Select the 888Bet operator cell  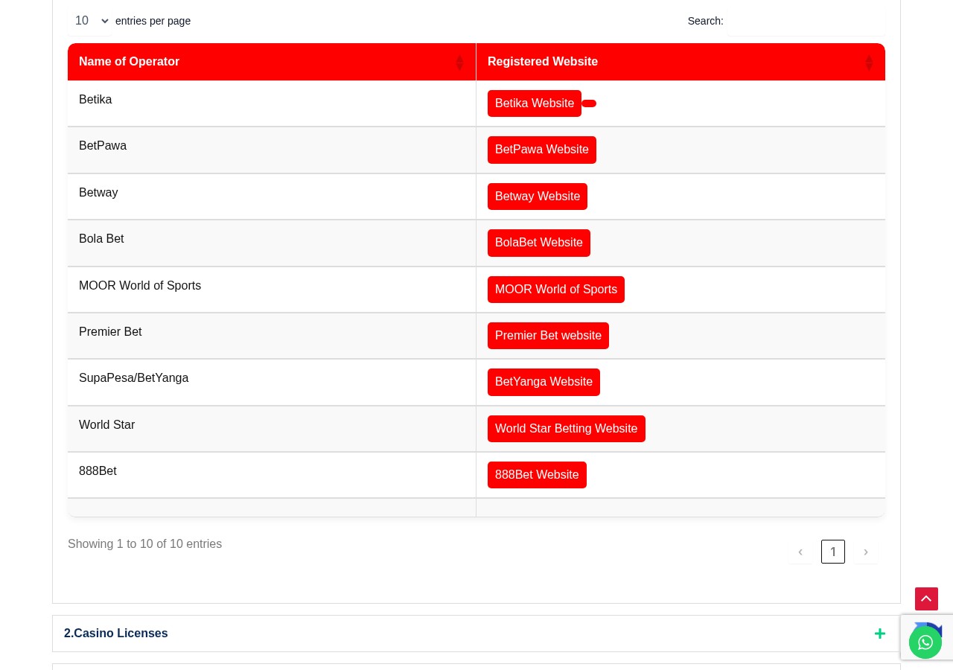(x=272, y=475)
